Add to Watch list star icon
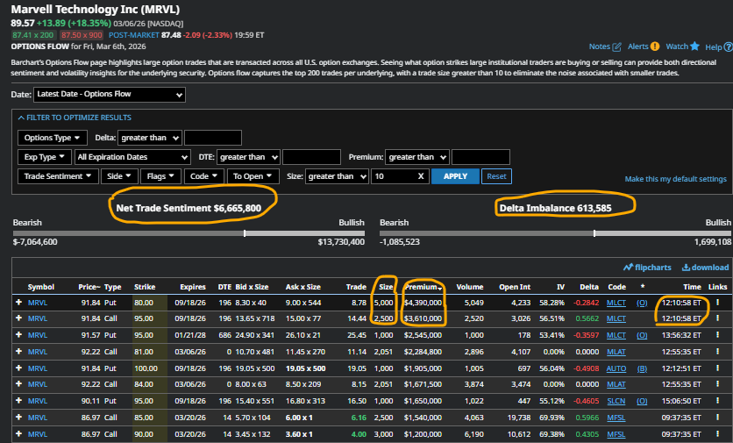The width and height of the screenshot is (733, 443). 694,46
